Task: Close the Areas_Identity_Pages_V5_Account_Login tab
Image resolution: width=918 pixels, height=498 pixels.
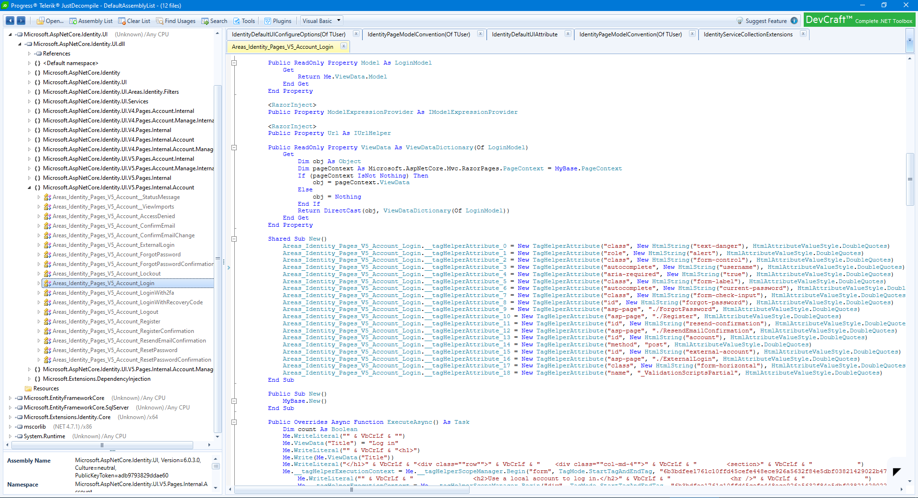Action: tap(343, 46)
